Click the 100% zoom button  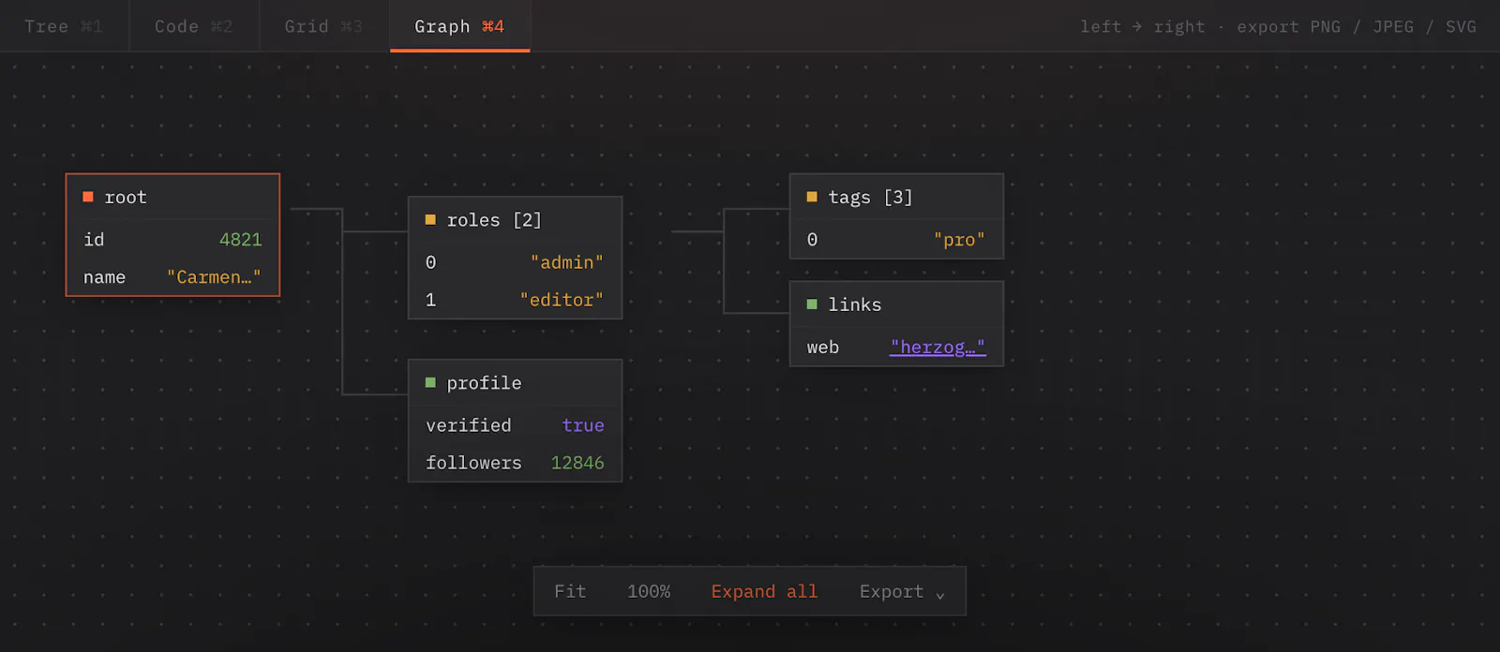(x=649, y=591)
